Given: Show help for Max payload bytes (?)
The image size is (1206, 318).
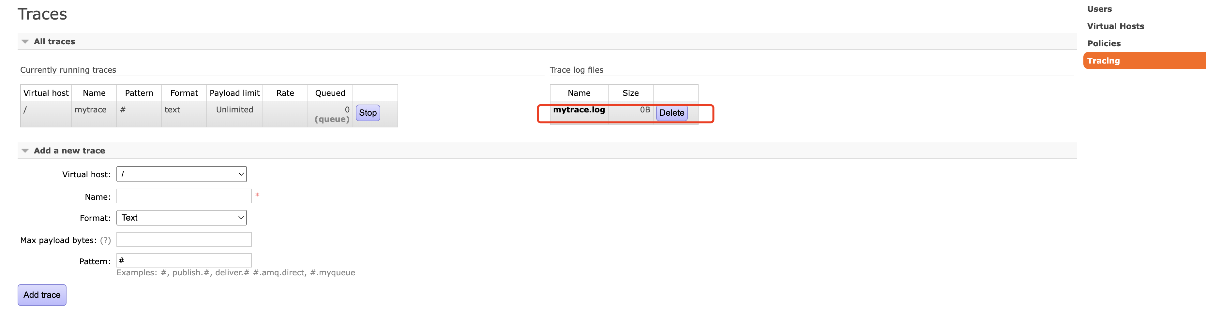Looking at the screenshot, I should pos(105,240).
